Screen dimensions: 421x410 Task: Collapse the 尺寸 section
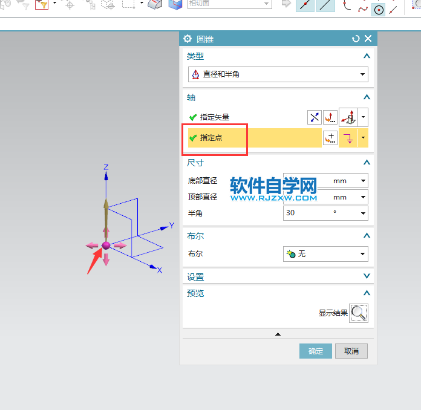(x=367, y=162)
